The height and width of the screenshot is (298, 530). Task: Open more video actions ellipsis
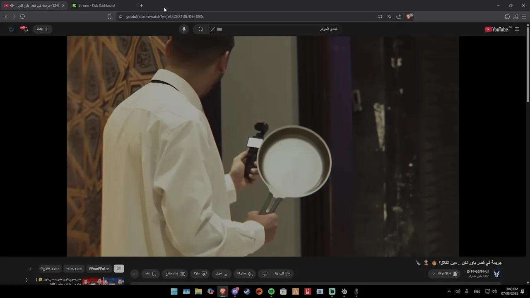click(135, 274)
